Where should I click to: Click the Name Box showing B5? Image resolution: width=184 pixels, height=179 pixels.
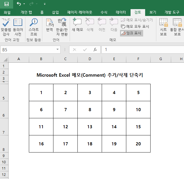(28, 50)
